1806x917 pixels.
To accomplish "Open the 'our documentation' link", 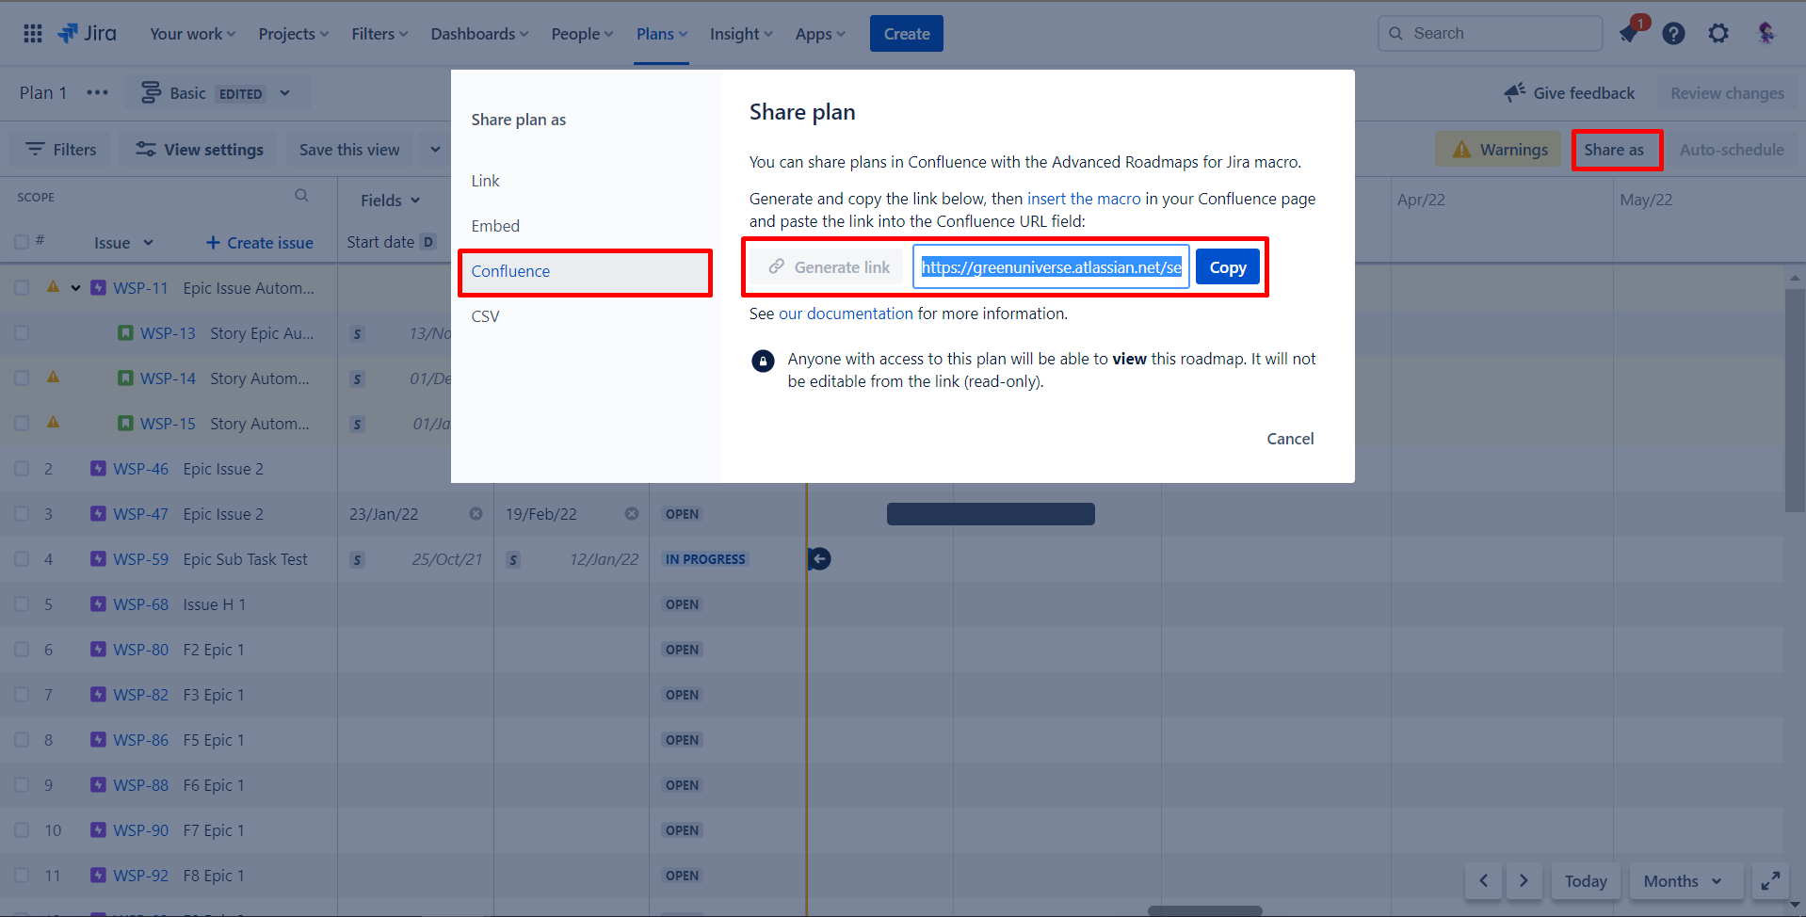I will pos(845,314).
